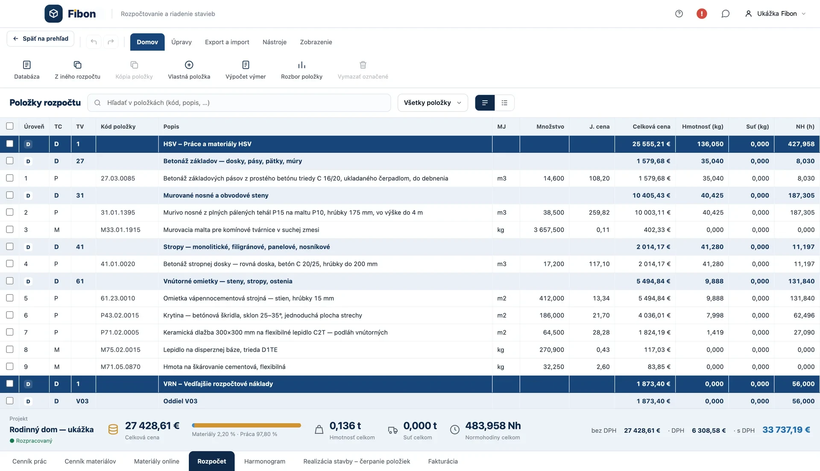The image size is (820, 471).
Task: Switch to the Harmonogram bottom tab
Action: pos(264,461)
